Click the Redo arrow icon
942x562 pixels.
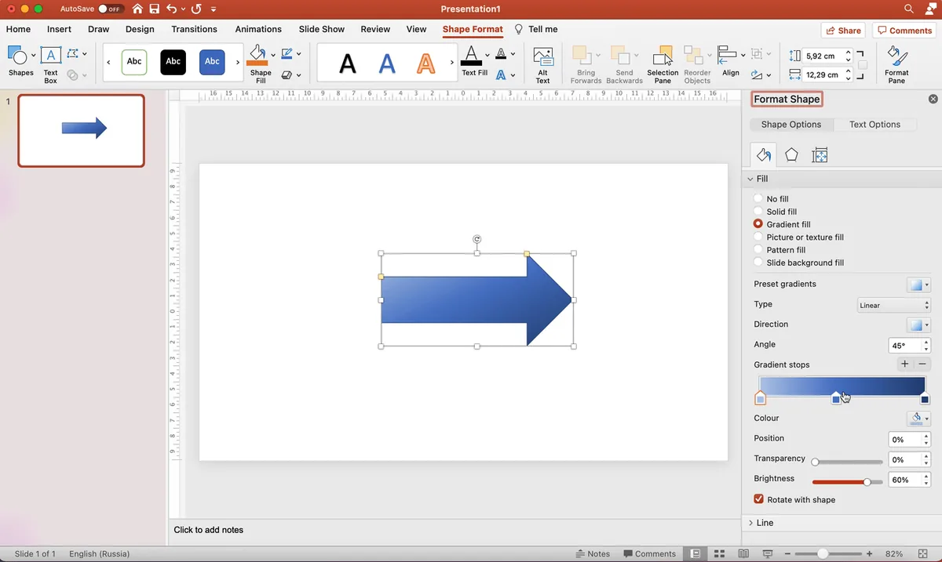click(196, 9)
